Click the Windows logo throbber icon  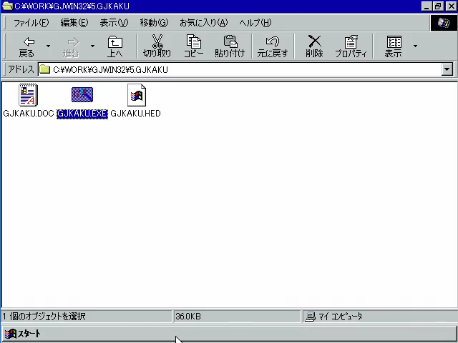(444, 23)
